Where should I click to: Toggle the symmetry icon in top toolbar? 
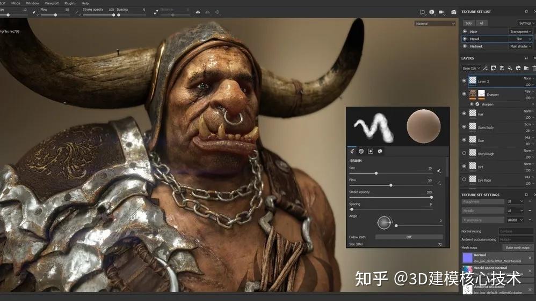(x=198, y=12)
